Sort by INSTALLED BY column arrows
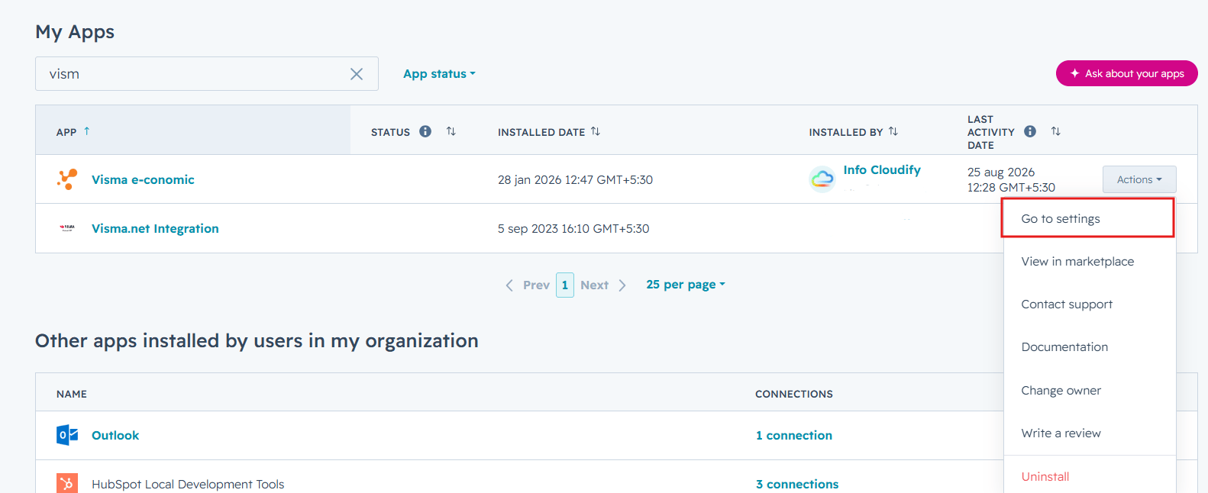Viewport: 1208px width, 493px height. coord(893,131)
